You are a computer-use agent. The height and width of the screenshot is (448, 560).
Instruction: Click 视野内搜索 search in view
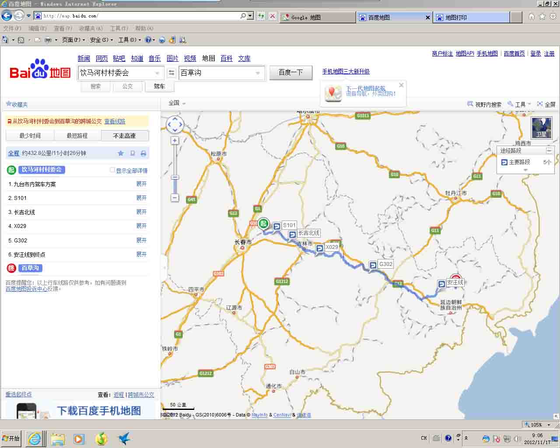click(x=484, y=104)
